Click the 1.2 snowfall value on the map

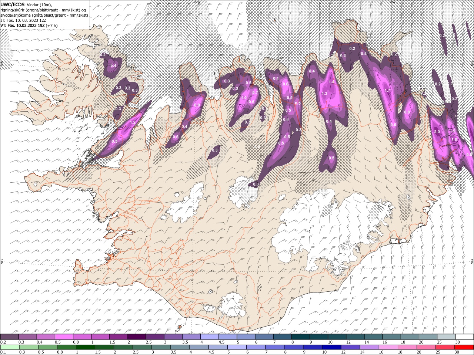coord(133,122)
